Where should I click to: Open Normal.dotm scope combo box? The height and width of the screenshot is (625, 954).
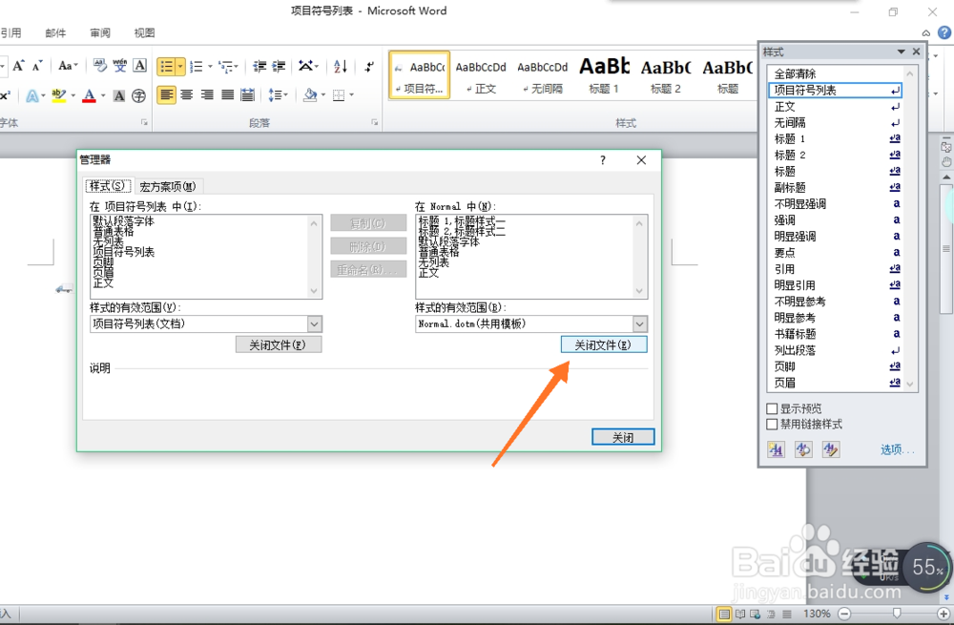pos(531,323)
